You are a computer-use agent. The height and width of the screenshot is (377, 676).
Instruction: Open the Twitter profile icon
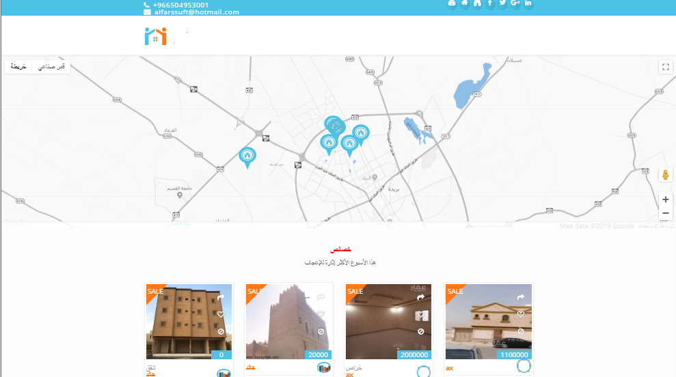502,3
